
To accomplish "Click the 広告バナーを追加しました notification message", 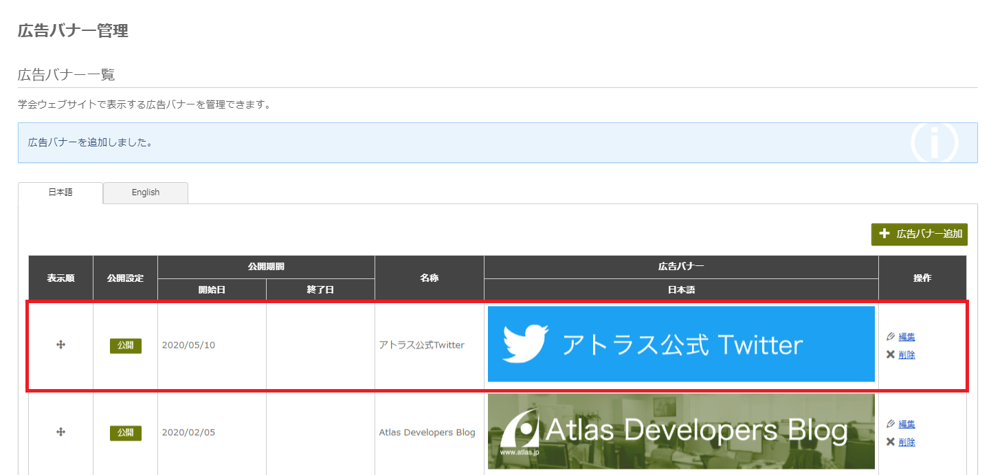I will tap(90, 143).
